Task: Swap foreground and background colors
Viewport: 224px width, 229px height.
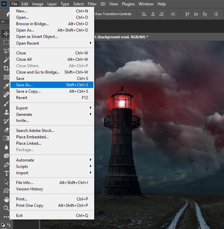Action: click(x=9, y=225)
